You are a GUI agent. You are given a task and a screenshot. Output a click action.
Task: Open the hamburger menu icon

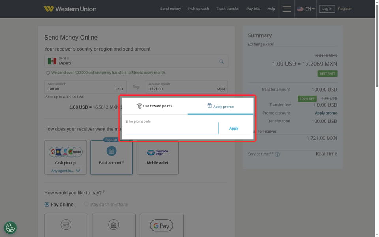click(287, 9)
